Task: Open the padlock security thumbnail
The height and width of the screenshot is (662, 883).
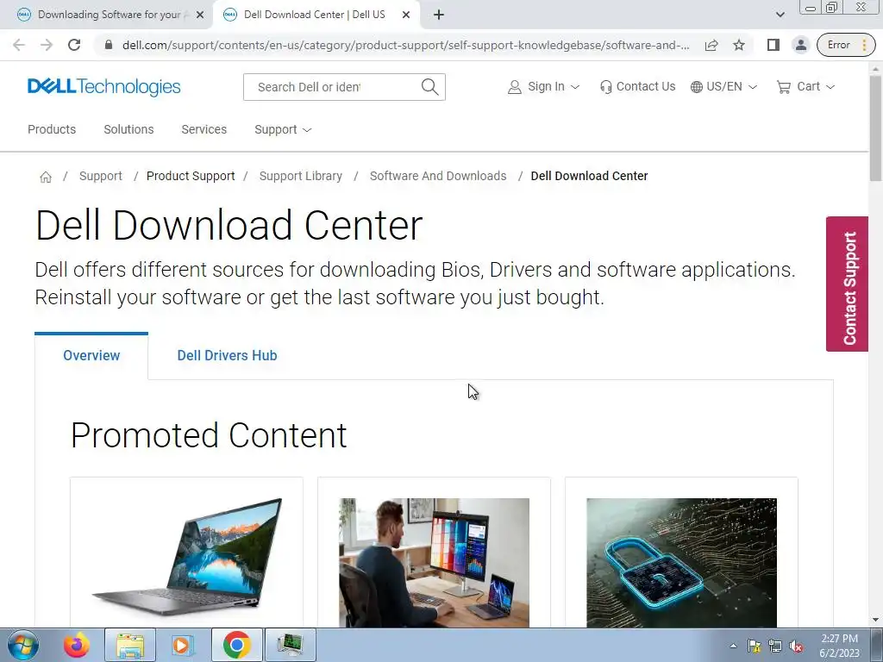Action: [x=681, y=562]
